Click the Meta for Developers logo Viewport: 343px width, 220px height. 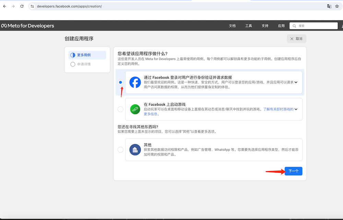pyautogui.click(x=27, y=26)
